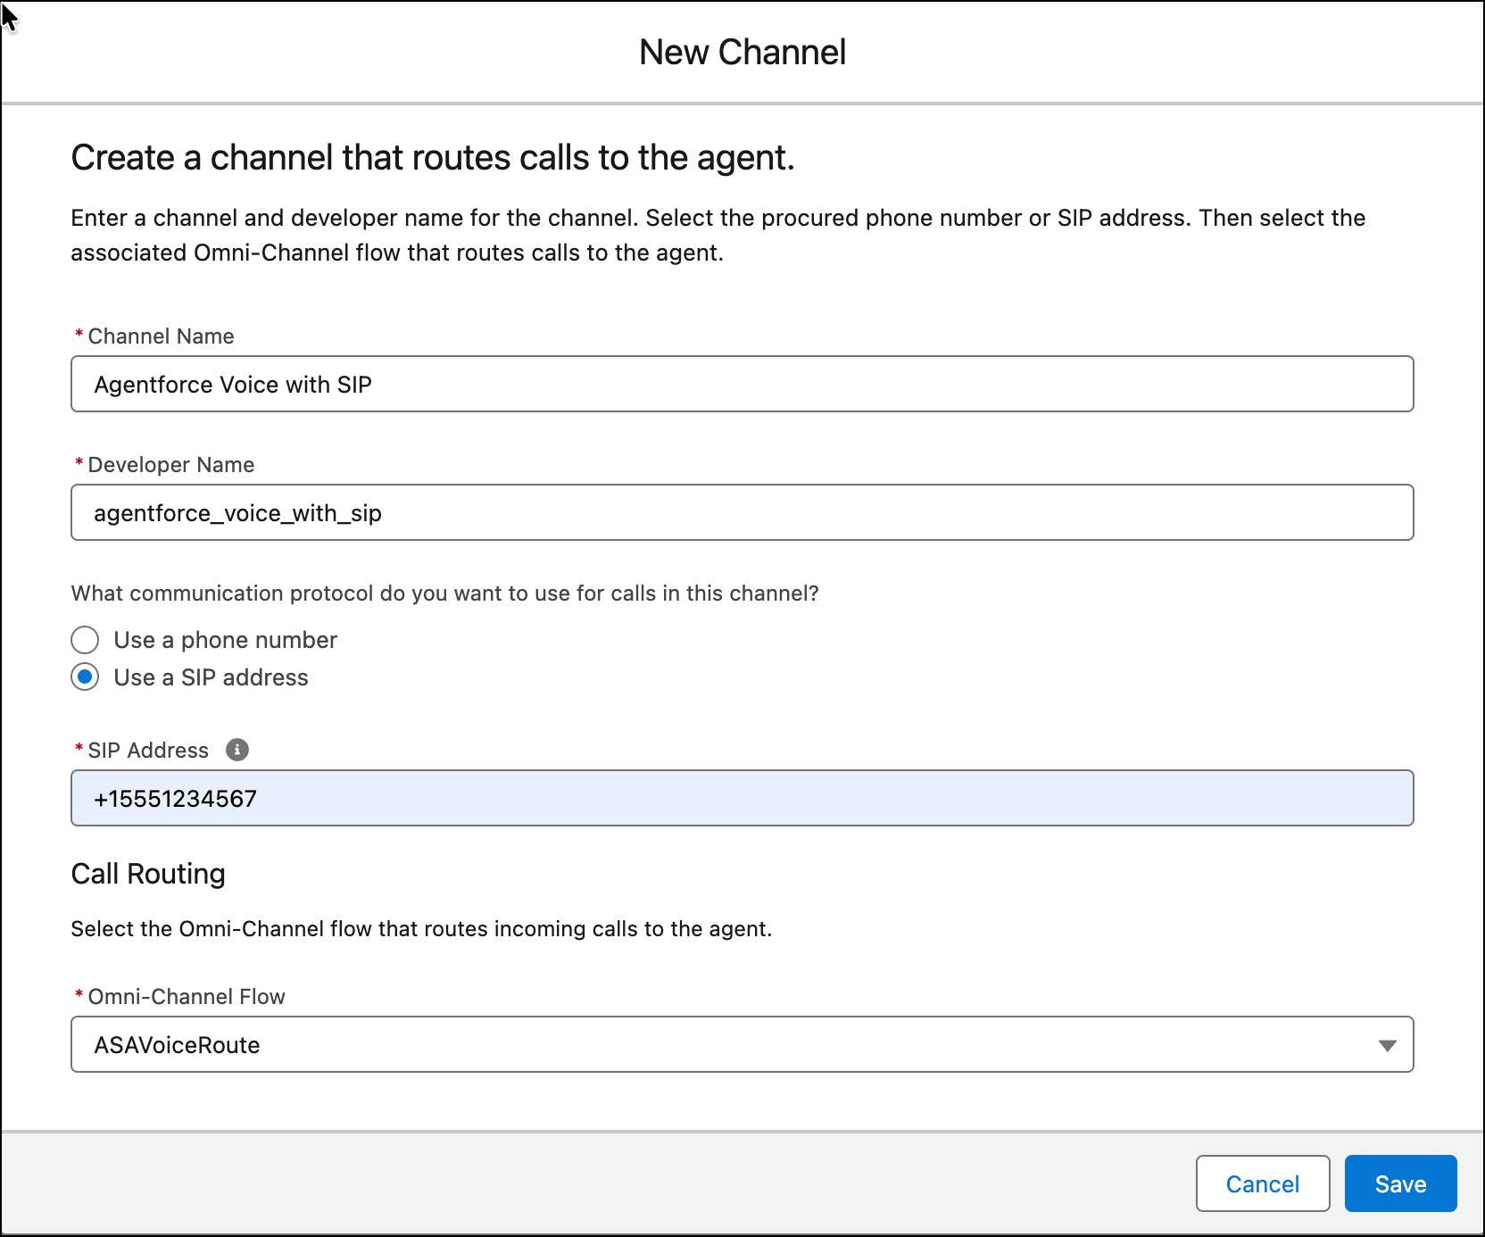
Task: Select the Use a phone number option
Action: [85, 640]
